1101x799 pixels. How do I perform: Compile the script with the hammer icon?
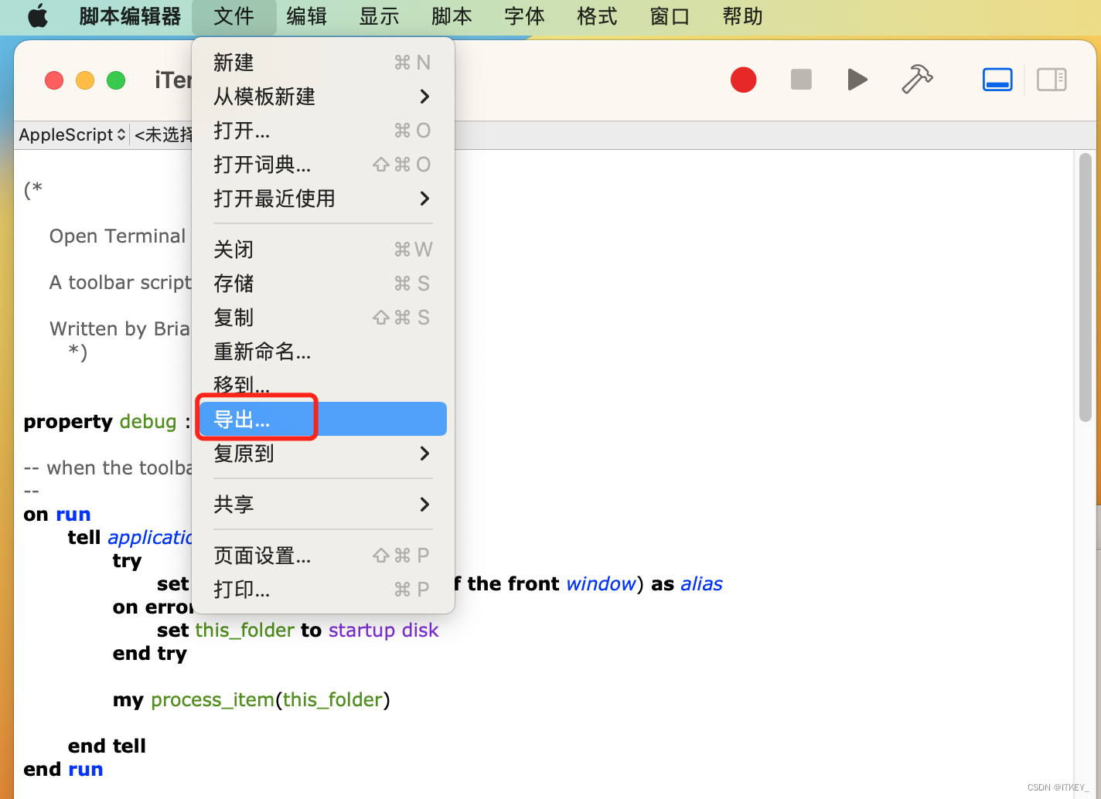[917, 79]
